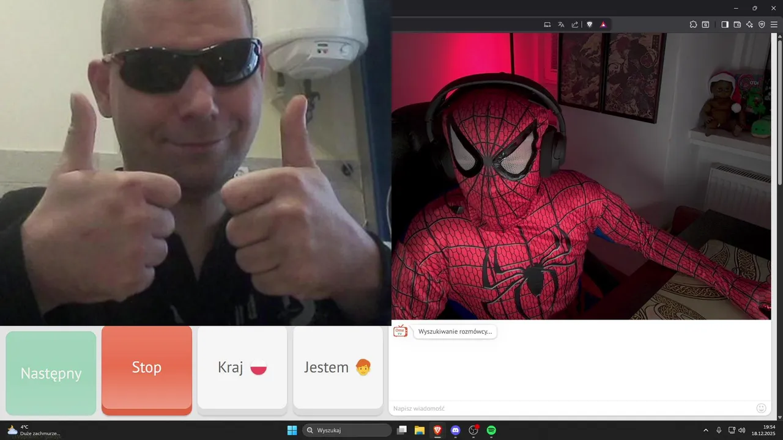Image resolution: width=783 pixels, height=440 pixels.
Task: Click the tab search icon in toolbar
Action: point(705,24)
